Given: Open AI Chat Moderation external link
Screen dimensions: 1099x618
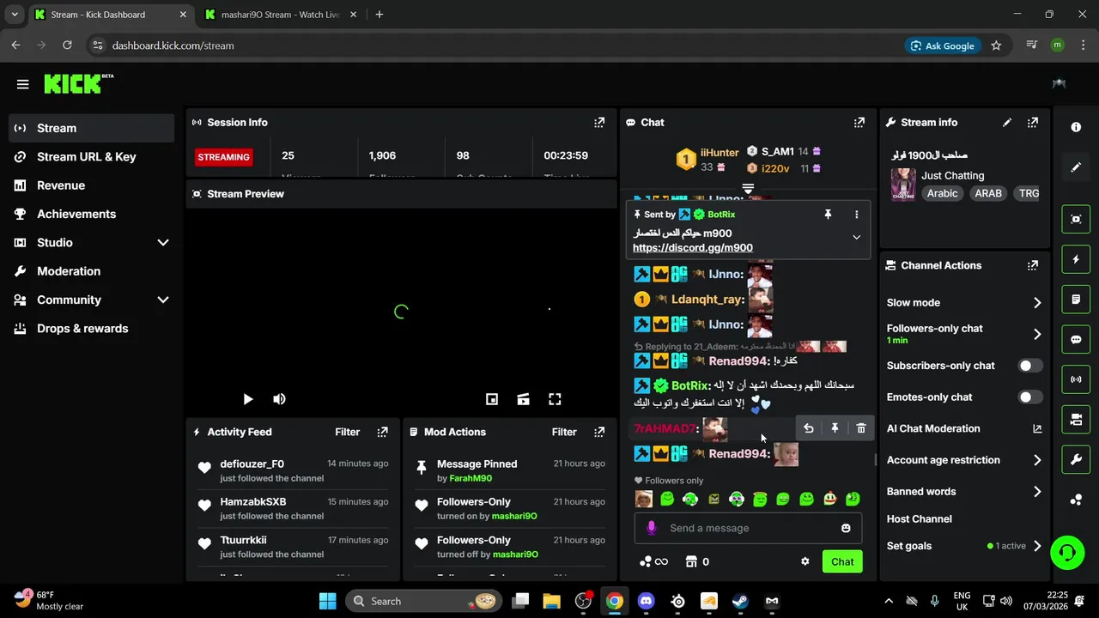Looking at the screenshot, I should [x=1037, y=429].
